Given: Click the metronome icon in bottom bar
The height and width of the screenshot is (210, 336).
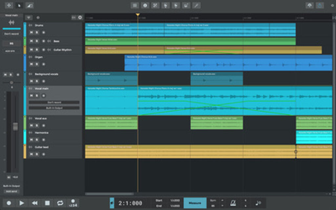Looking at the screenshot, I should pyautogui.click(x=233, y=203).
